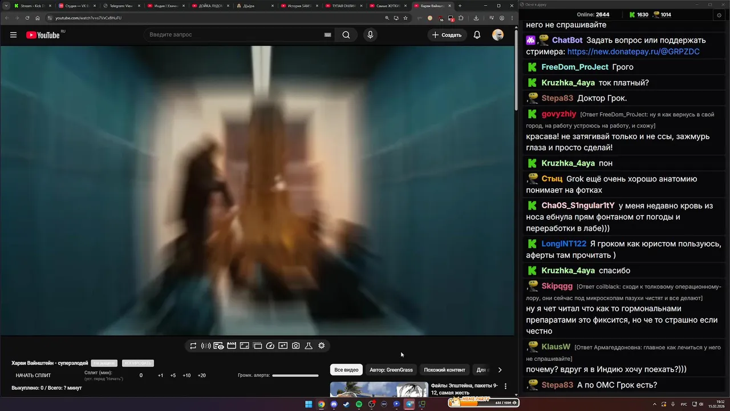Image resolution: width=730 pixels, height=411 pixels.
Task: Click the MEME PARTY progress bar widget
Action: coord(484,402)
